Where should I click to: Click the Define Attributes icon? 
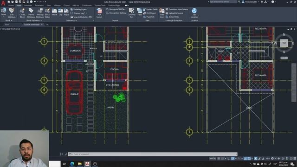pos(31,10)
